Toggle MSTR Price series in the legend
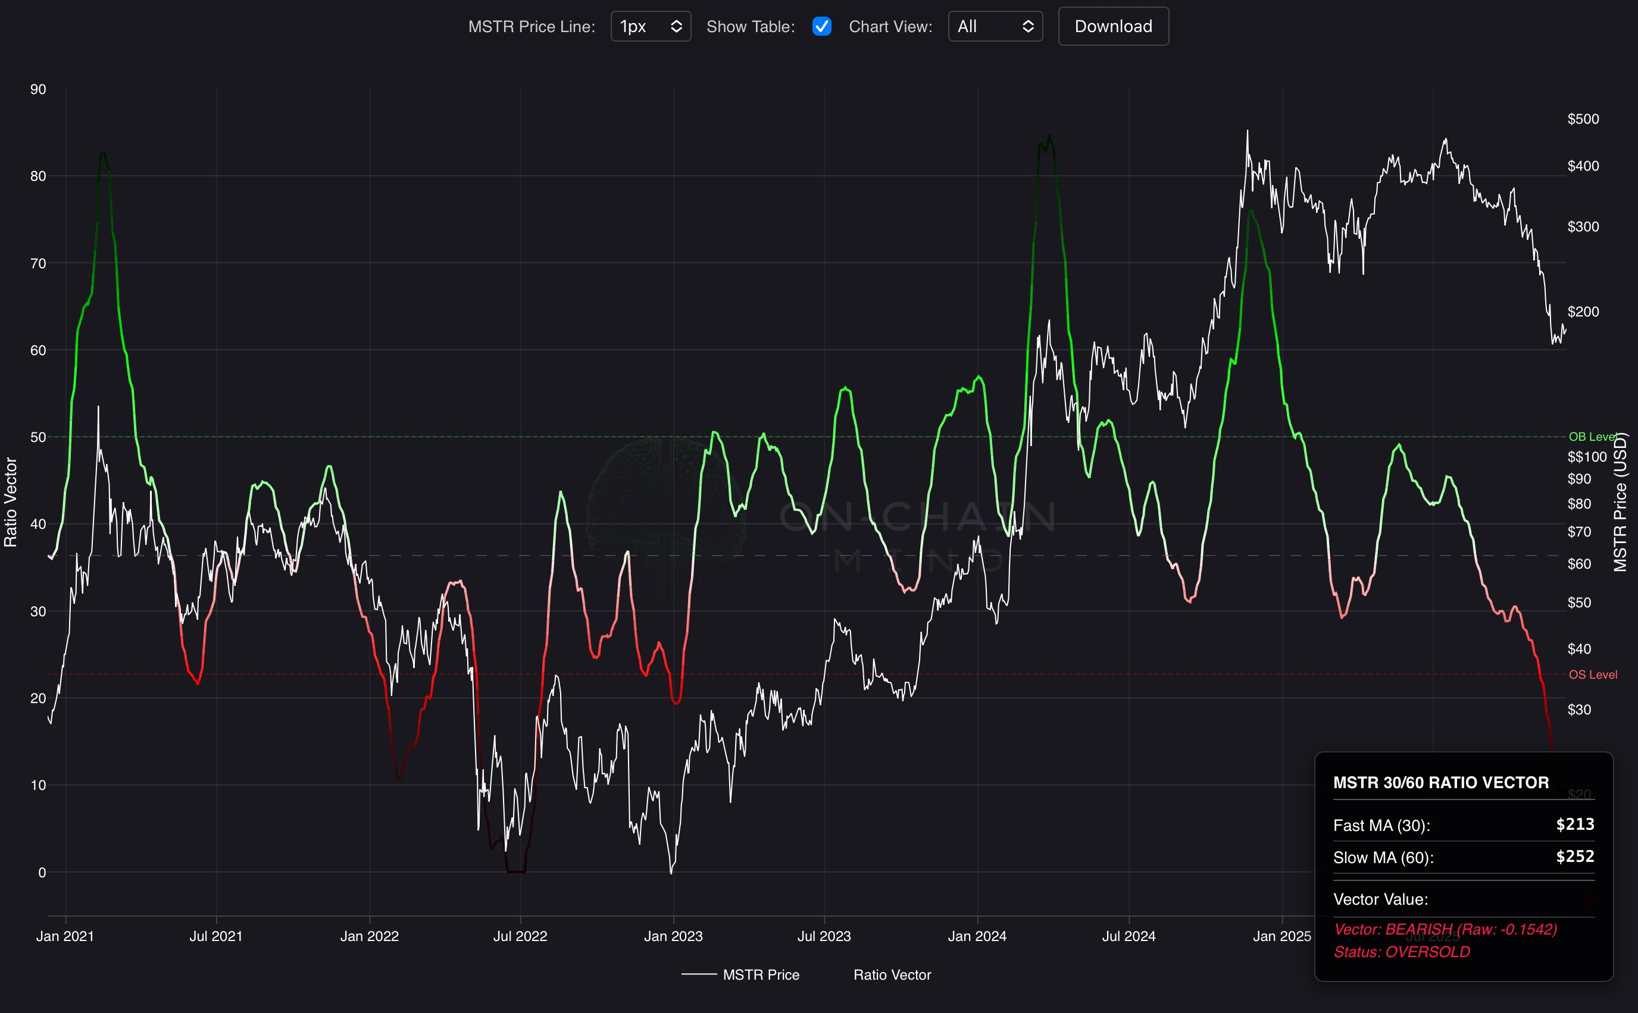The height and width of the screenshot is (1013, 1638). 761,975
